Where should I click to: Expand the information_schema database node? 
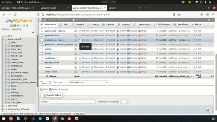(x=2, y=109)
